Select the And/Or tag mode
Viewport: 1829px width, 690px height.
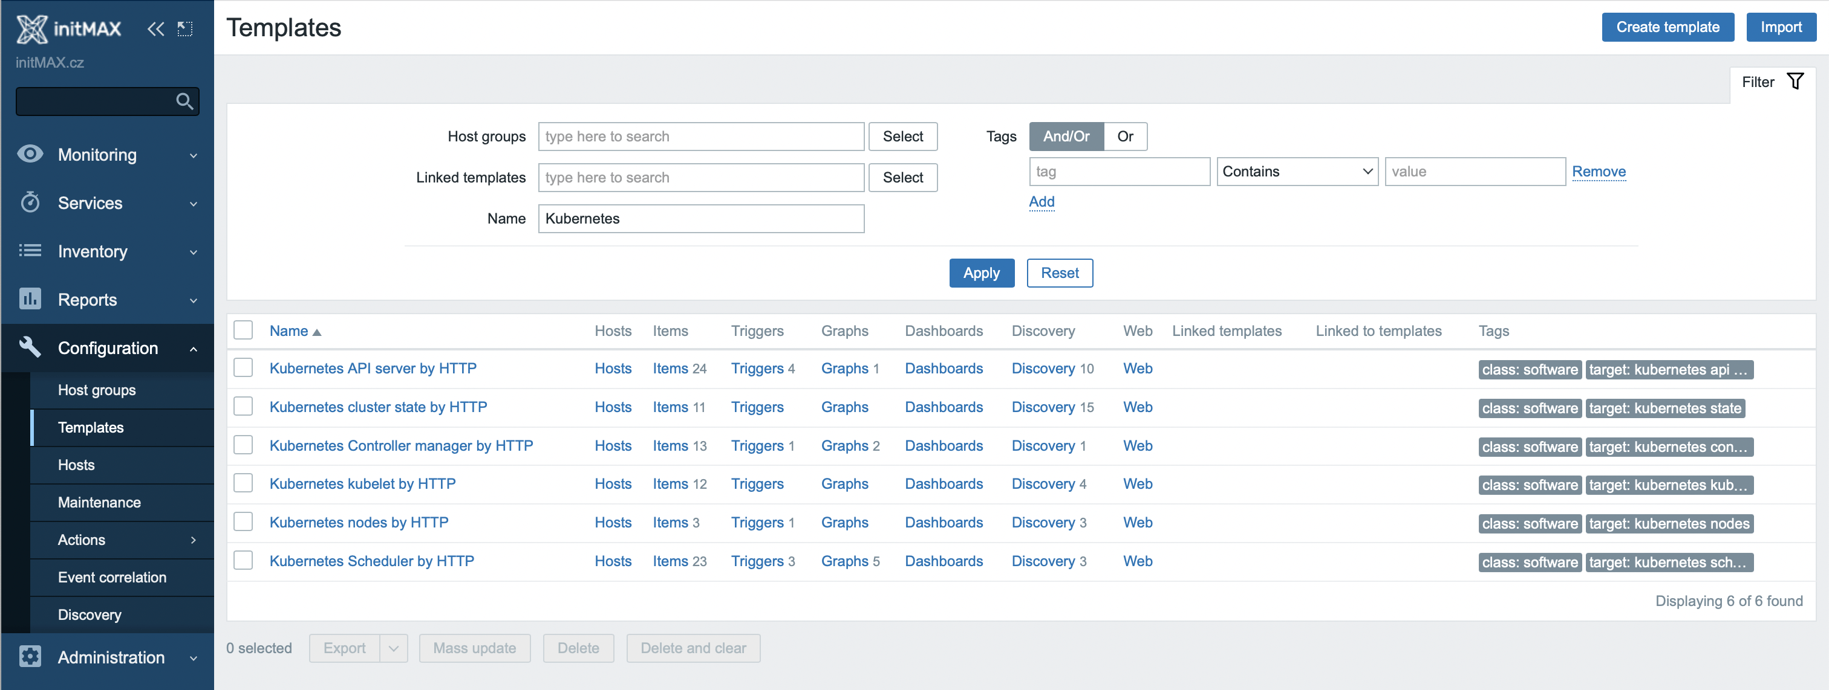[x=1066, y=136]
